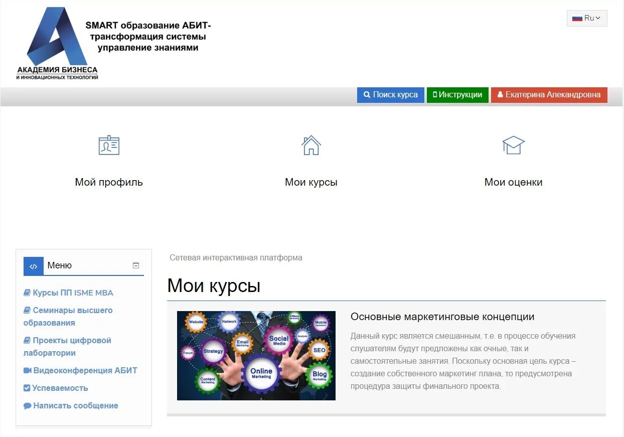Click the Инструкции button
624x437 pixels.
point(457,94)
